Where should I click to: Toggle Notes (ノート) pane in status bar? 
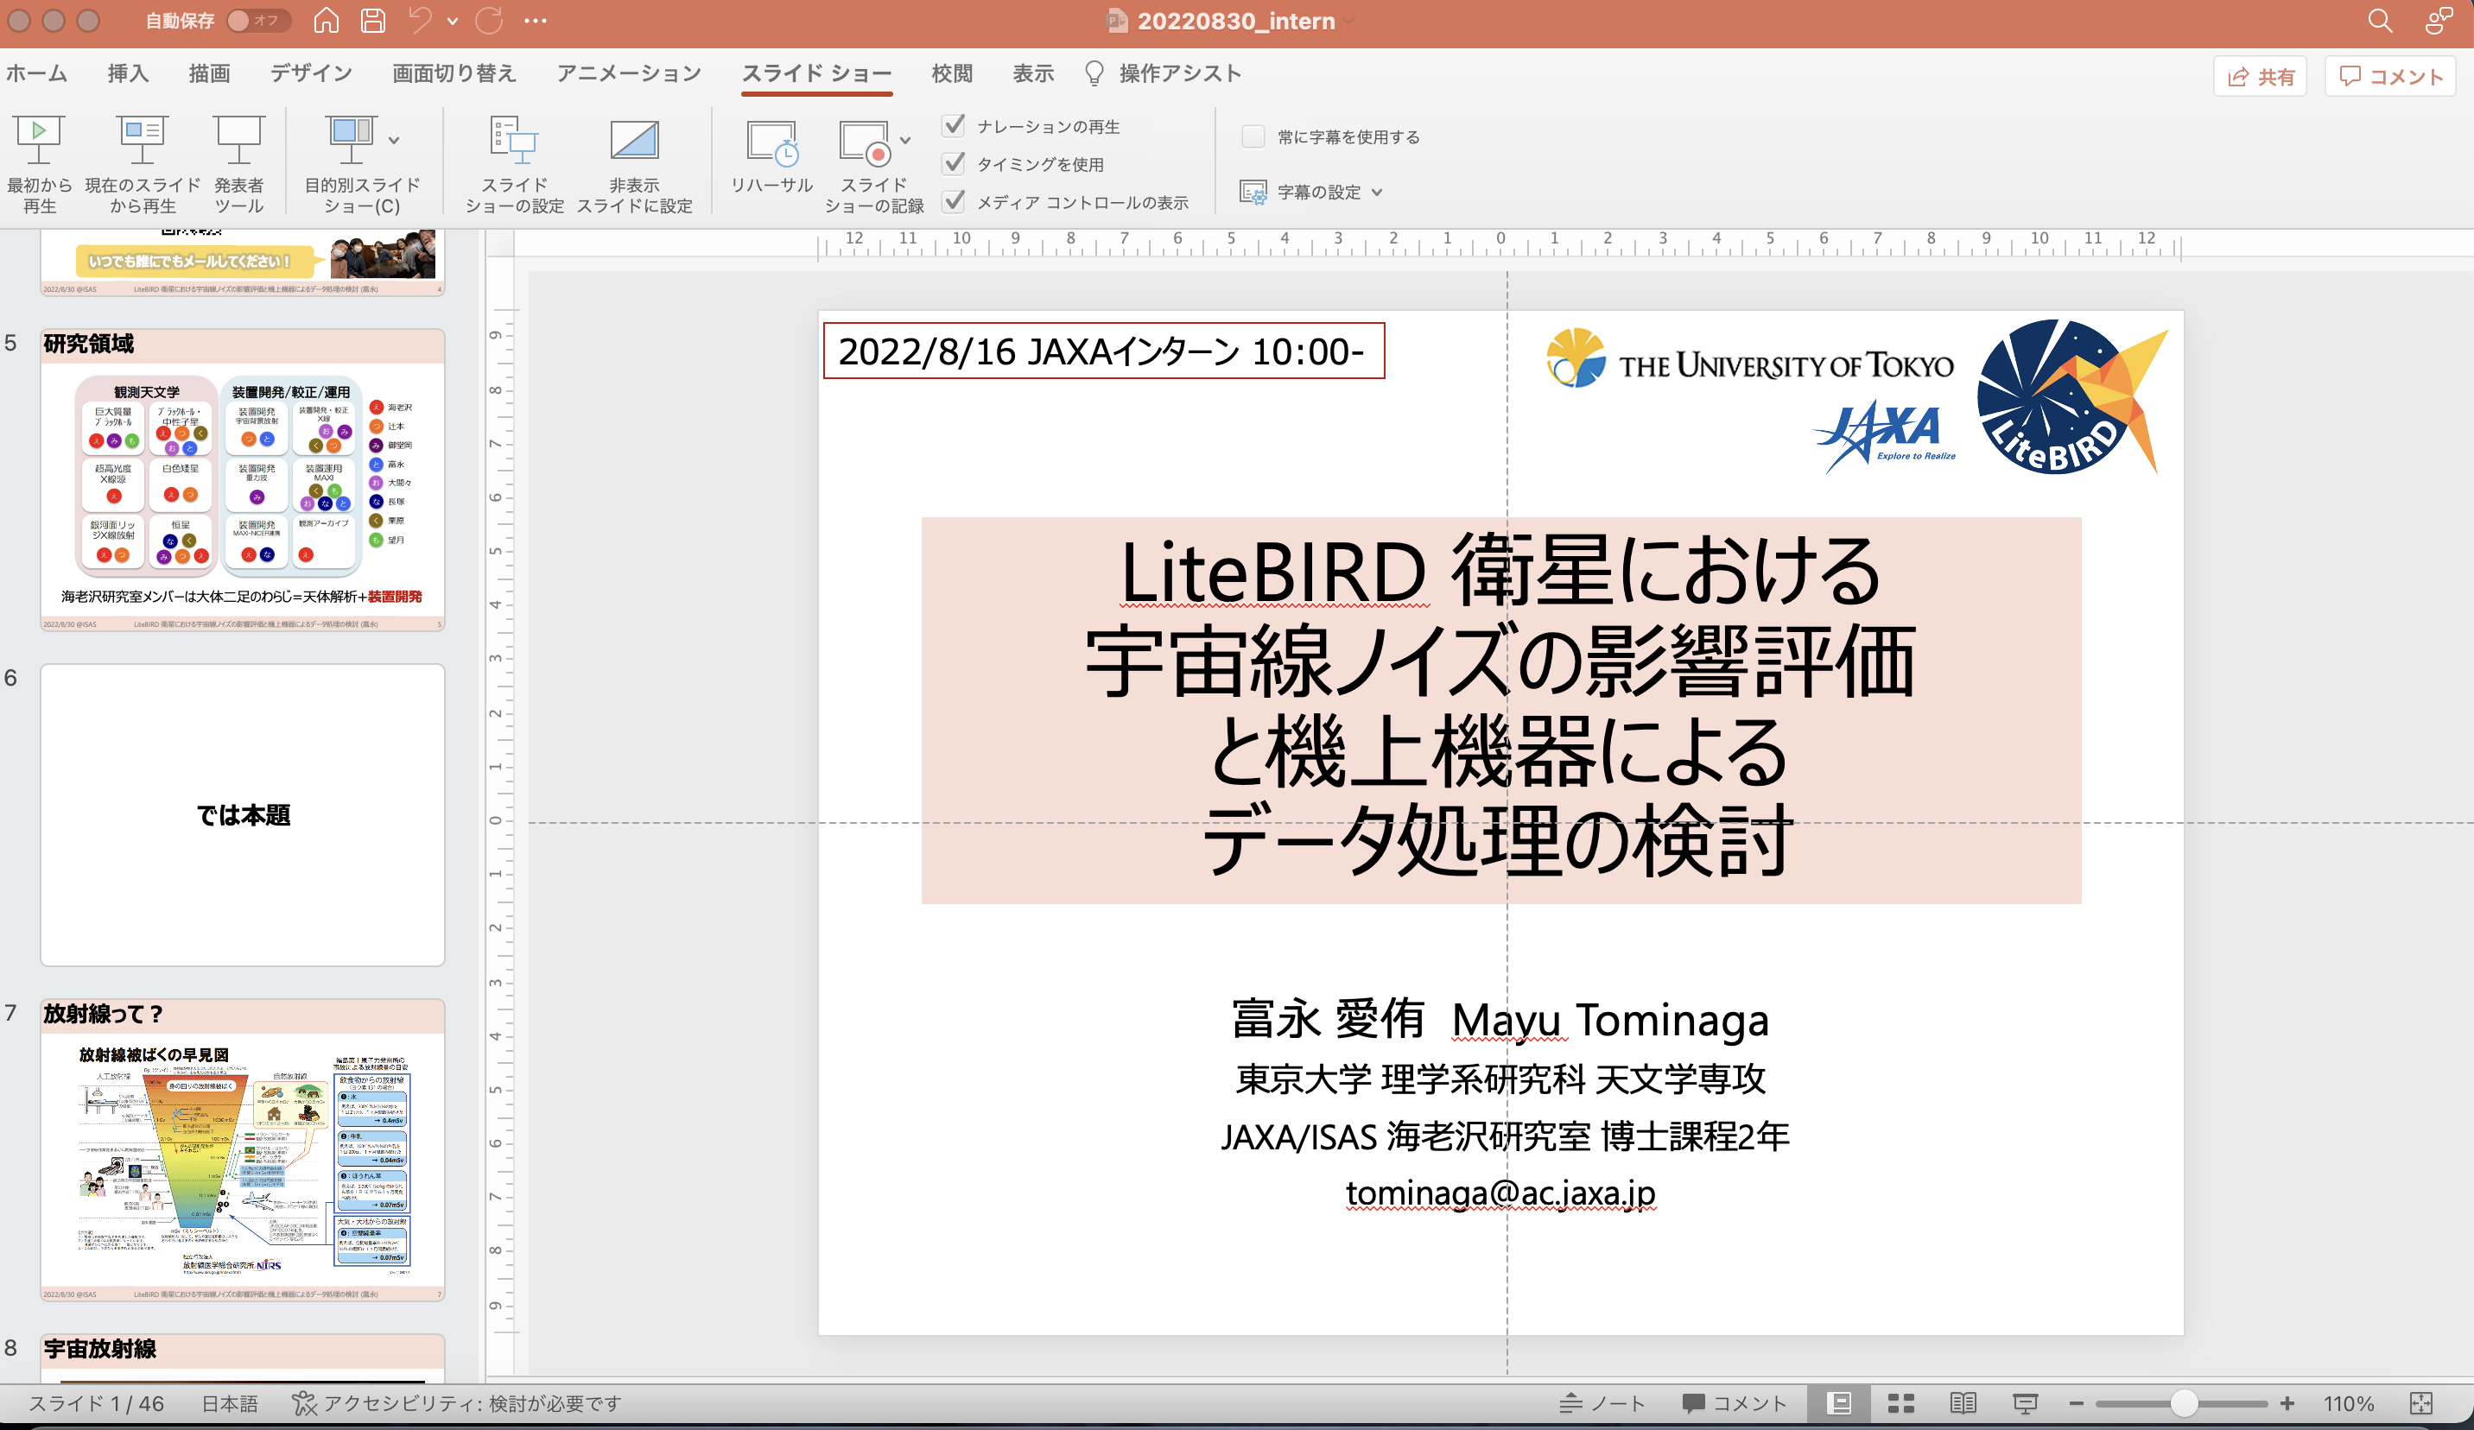[x=1602, y=1403]
